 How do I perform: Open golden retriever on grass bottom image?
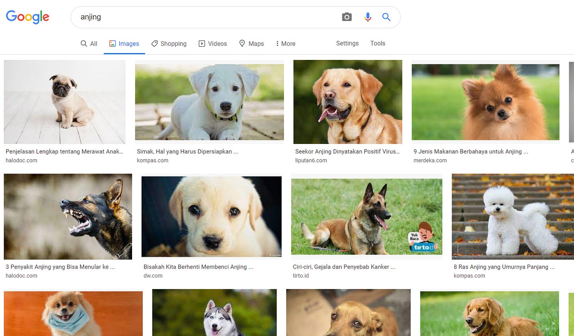tap(490, 314)
